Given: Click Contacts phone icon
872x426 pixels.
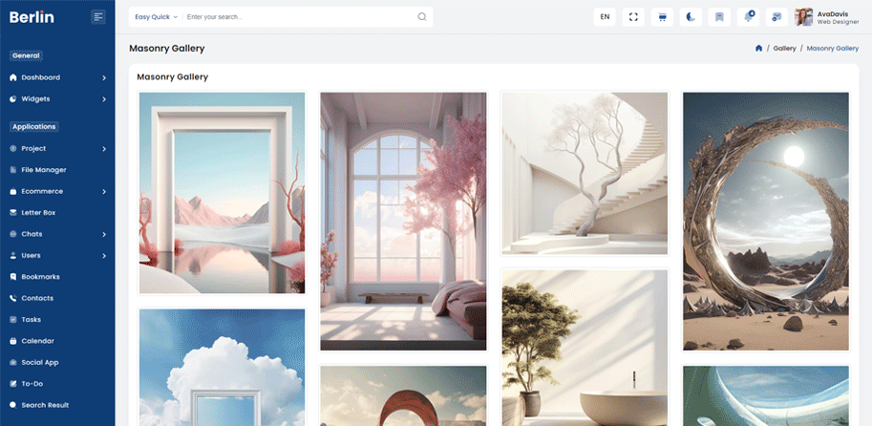Looking at the screenshot, I should point(13,298).
